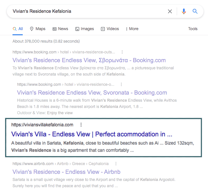208x196 pixels.
Task: Open options dots beside second booking.com result
Action: [x=121, y=84]
